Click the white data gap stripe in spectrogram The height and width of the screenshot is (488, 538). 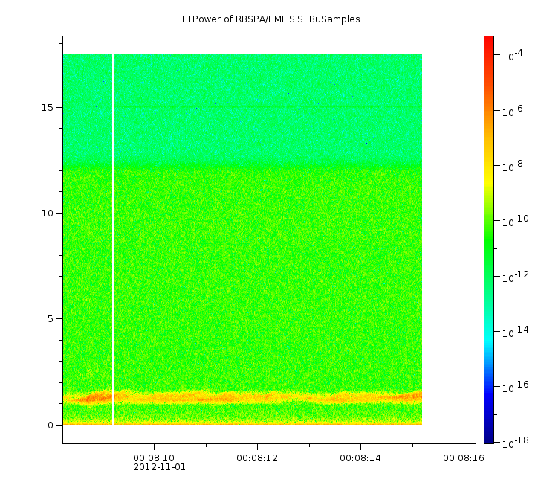coord(113,238)
